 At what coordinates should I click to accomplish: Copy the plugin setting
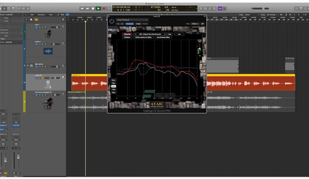[138, 24]
